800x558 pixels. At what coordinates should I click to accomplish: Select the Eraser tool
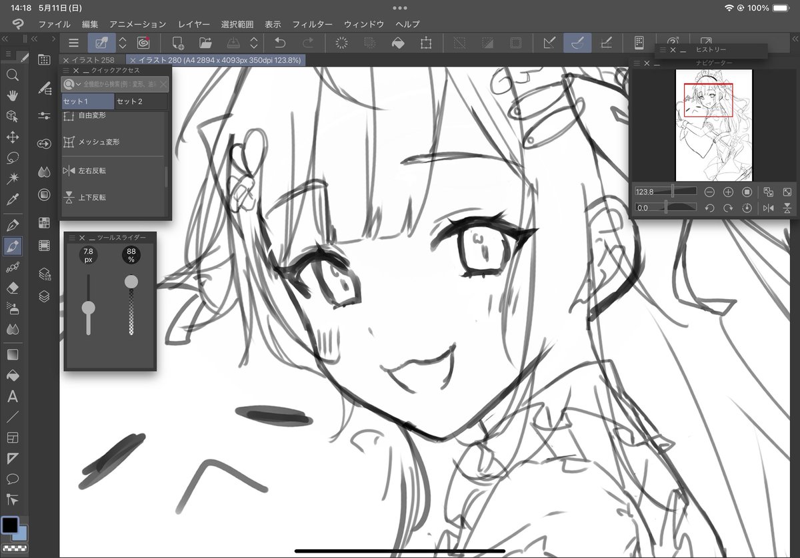tap(12, 288)
